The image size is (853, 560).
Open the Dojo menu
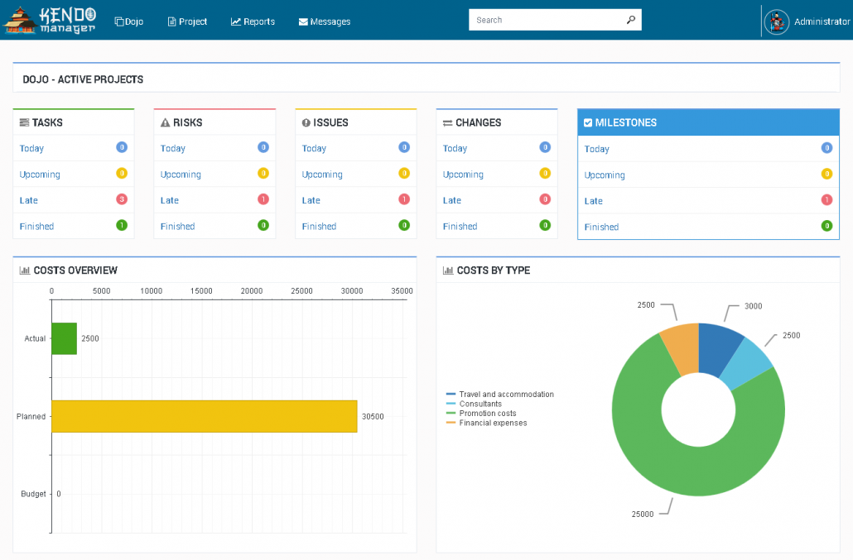pos(128,22)
